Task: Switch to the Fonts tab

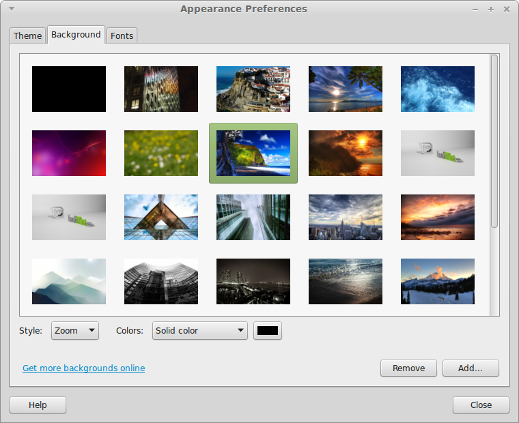Action: pos(122,35)
